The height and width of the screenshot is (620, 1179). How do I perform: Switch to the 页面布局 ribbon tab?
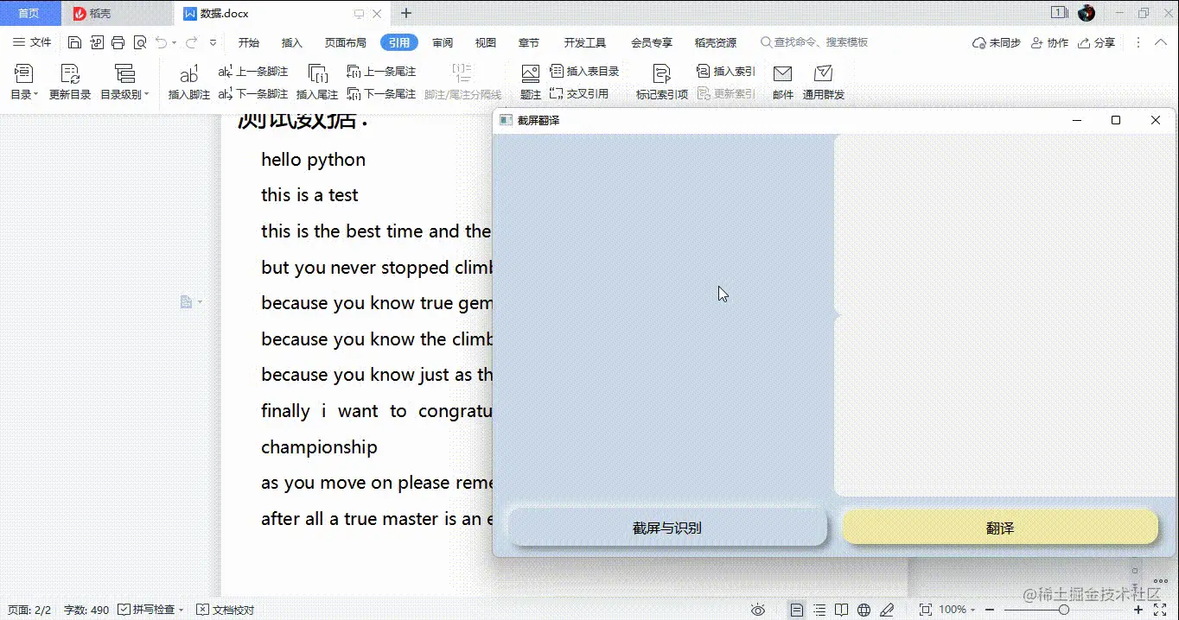[346, 42]
